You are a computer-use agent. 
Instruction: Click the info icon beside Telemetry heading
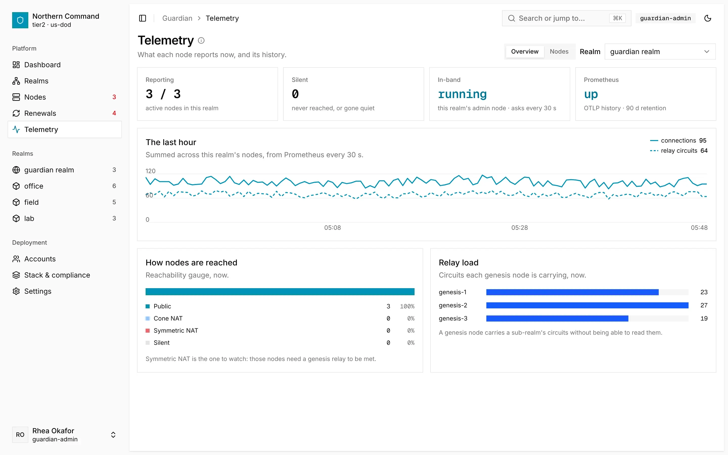201,41
